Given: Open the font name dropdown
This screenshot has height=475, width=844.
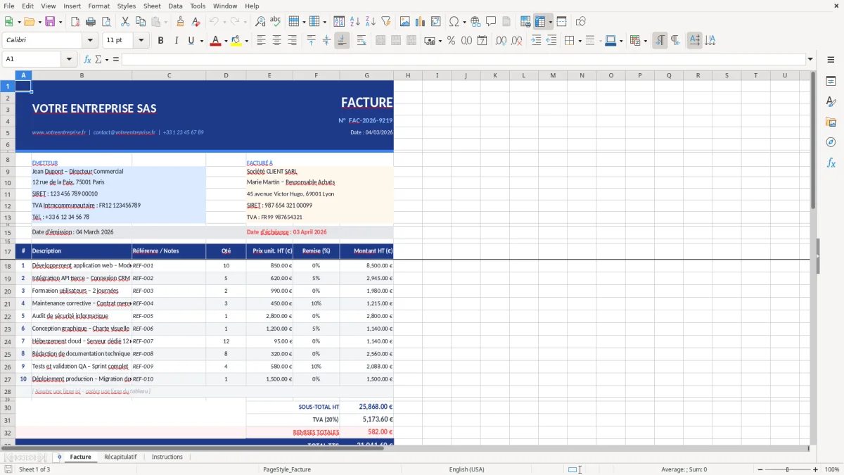Looking at the screenshot, I should tap(90, 41).
